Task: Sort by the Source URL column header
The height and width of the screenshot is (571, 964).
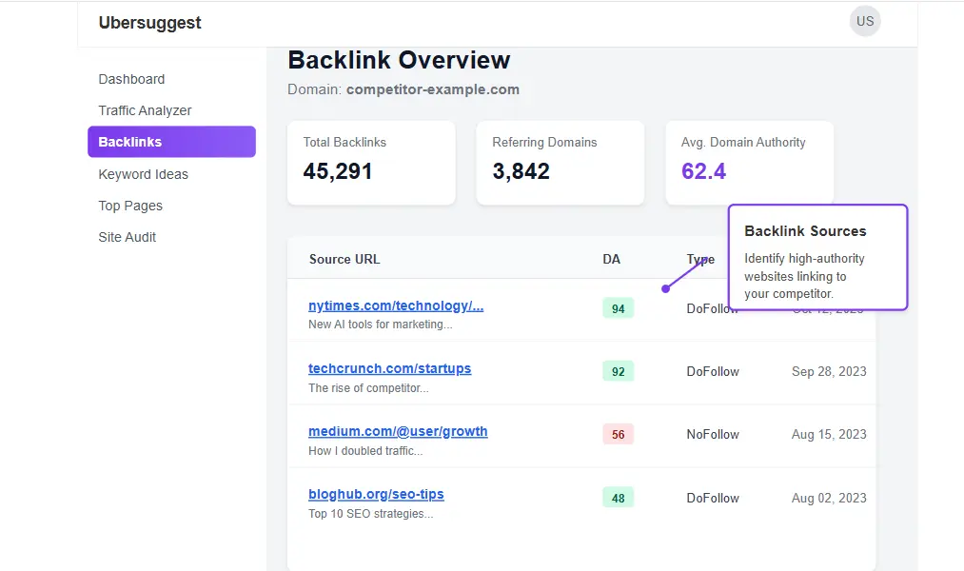Action: (344, 259)
